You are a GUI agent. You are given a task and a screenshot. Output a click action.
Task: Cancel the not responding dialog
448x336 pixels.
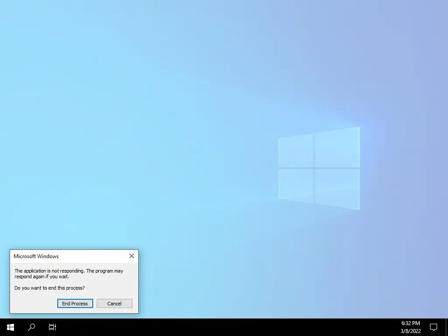[115, 304]
